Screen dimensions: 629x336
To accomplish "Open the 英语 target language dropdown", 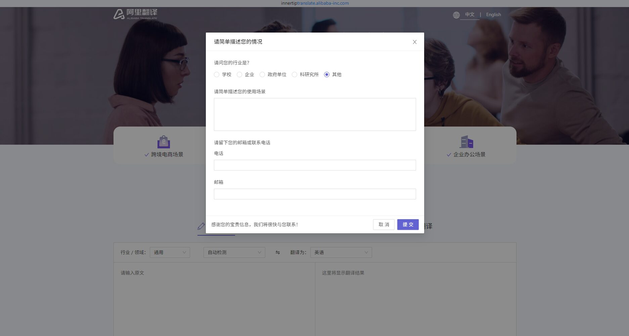I will (341, 252).
